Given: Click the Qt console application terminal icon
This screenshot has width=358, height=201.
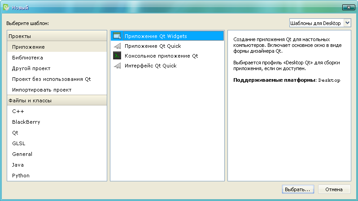Looking at the screenshot, I should pos(117,56).
